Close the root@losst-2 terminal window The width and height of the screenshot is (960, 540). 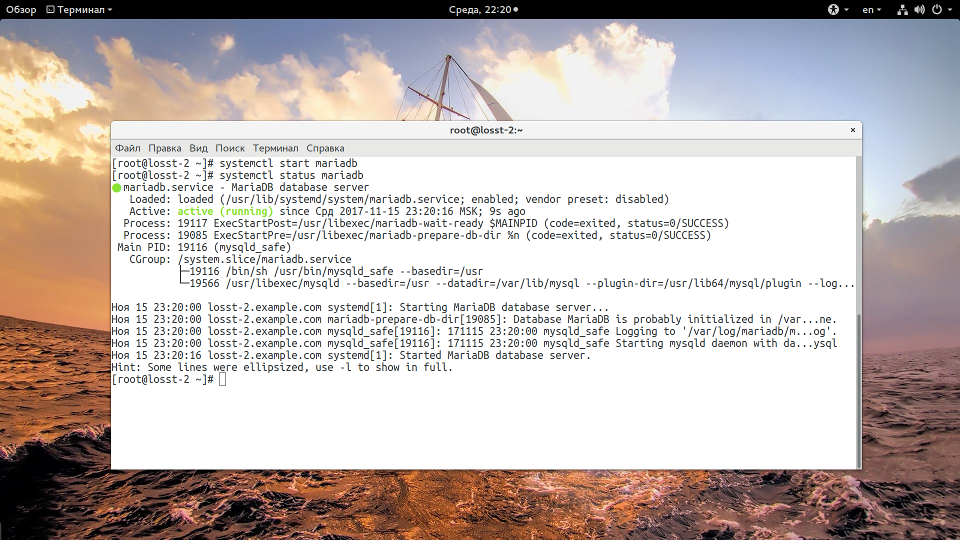click(853, 130)
